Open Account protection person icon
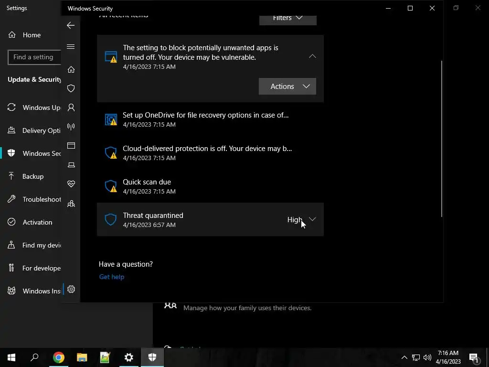The image size is (489, 367). pyautogui.click(x=71, y=108)
